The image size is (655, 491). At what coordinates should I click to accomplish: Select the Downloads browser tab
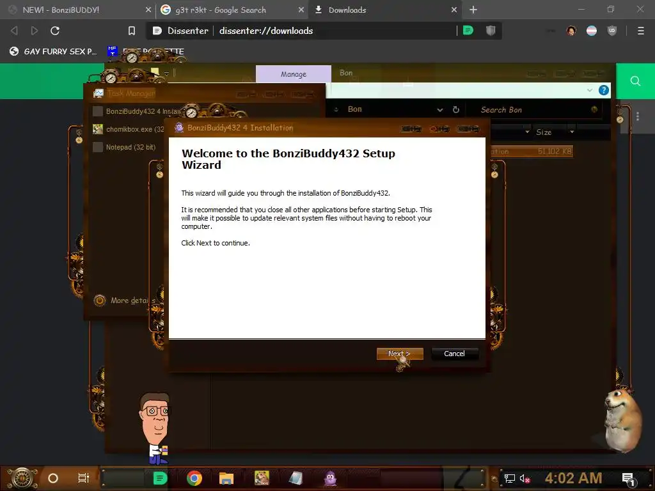tap(384, 10)
